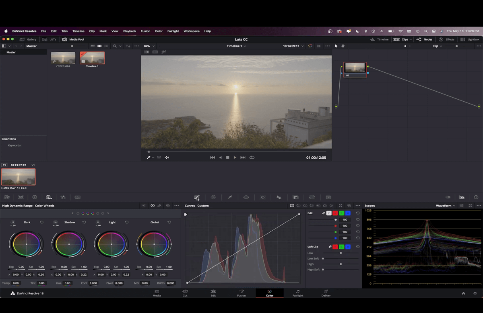Click the Temp value field
The width and height of the screenshot is (483, 313).
[16, 283]
